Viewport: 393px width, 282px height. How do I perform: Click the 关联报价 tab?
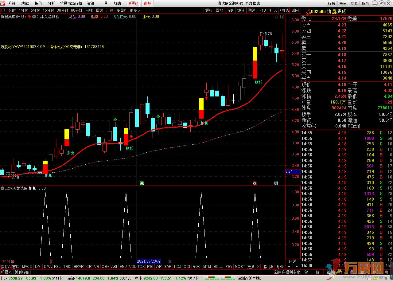coord(22,272)
